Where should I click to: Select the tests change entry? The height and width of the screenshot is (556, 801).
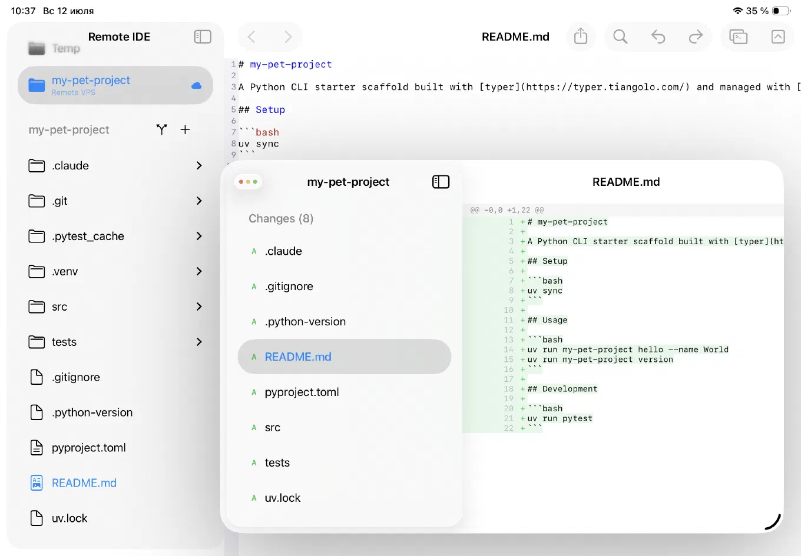pos(345,463)
